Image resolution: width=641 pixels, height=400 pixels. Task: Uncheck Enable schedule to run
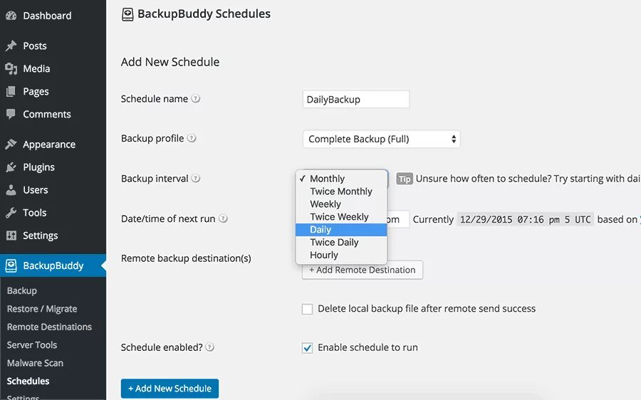coord(308,348)
